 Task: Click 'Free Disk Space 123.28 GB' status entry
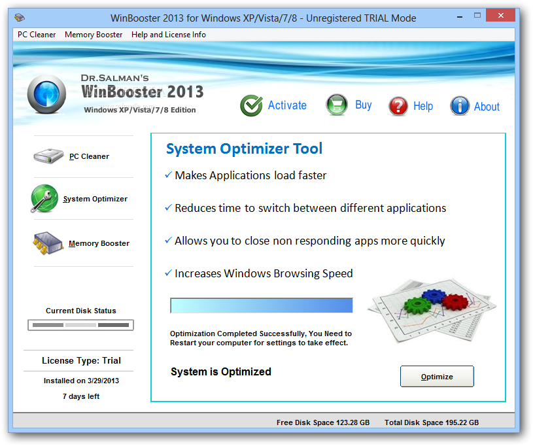[323, 422]
